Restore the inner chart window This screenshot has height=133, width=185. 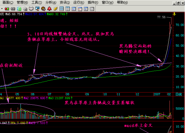tap(179, 3)
